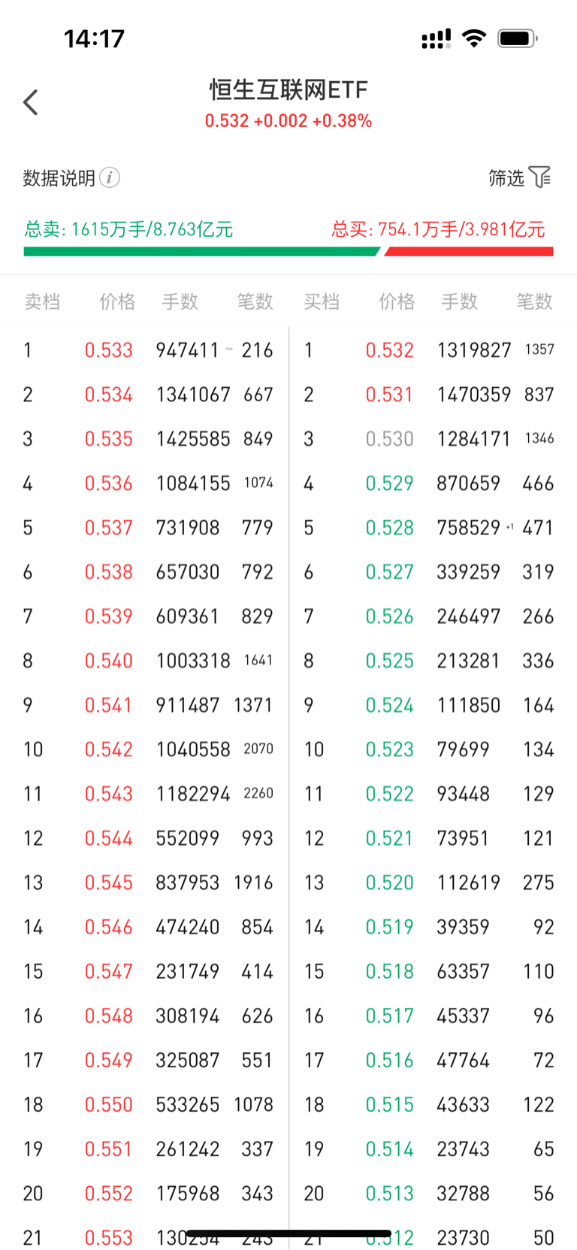Select sell price 0.542
The width and height of the screenshot is (577, 1250).
coord(109,749)
